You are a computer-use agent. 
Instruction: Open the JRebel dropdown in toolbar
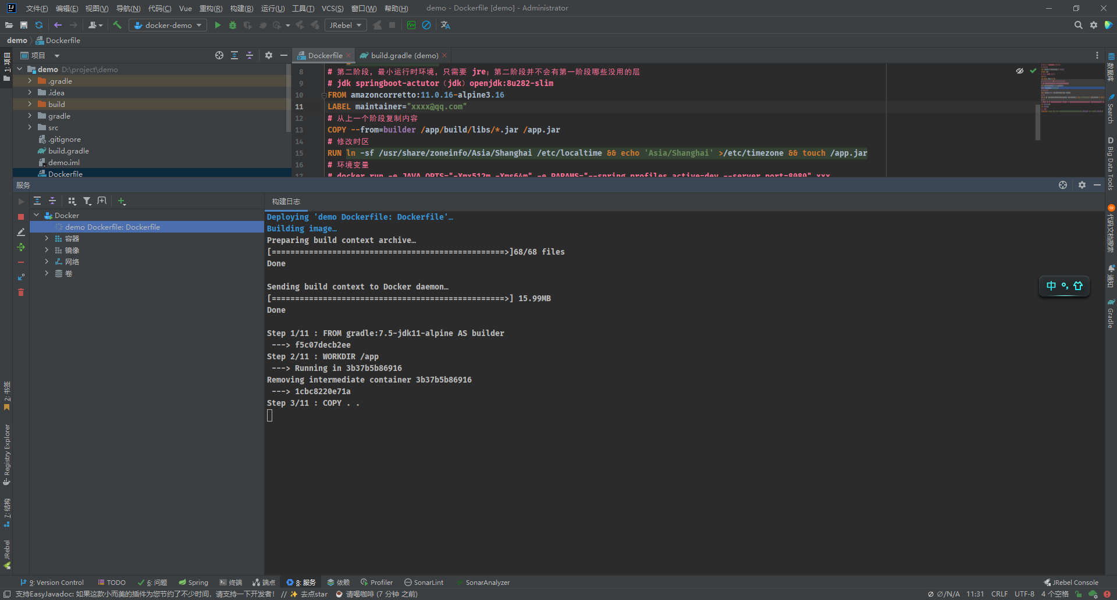click(x=346, y=25)
